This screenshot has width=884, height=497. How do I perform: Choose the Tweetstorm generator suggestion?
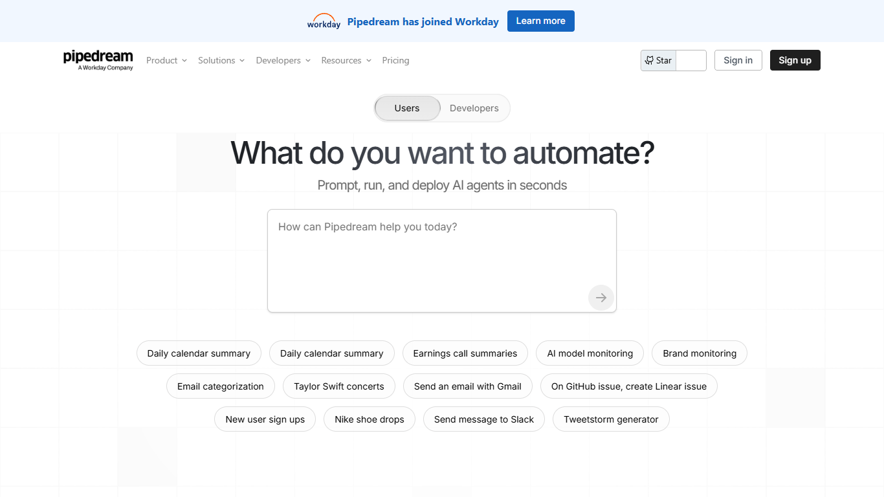click(x=611, y=419)
